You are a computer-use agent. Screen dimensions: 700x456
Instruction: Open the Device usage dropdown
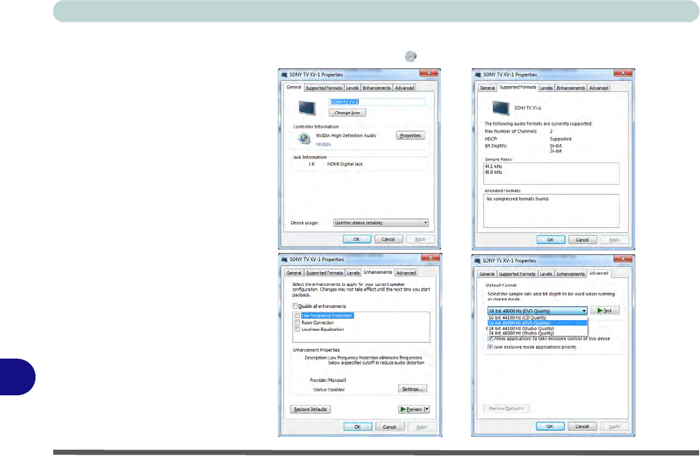click(x=381, y=223)
